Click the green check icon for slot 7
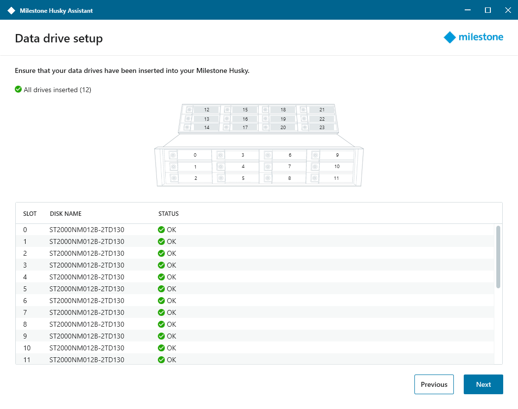Viewport: 518px width, 409px height. click(x=161, y=312)
